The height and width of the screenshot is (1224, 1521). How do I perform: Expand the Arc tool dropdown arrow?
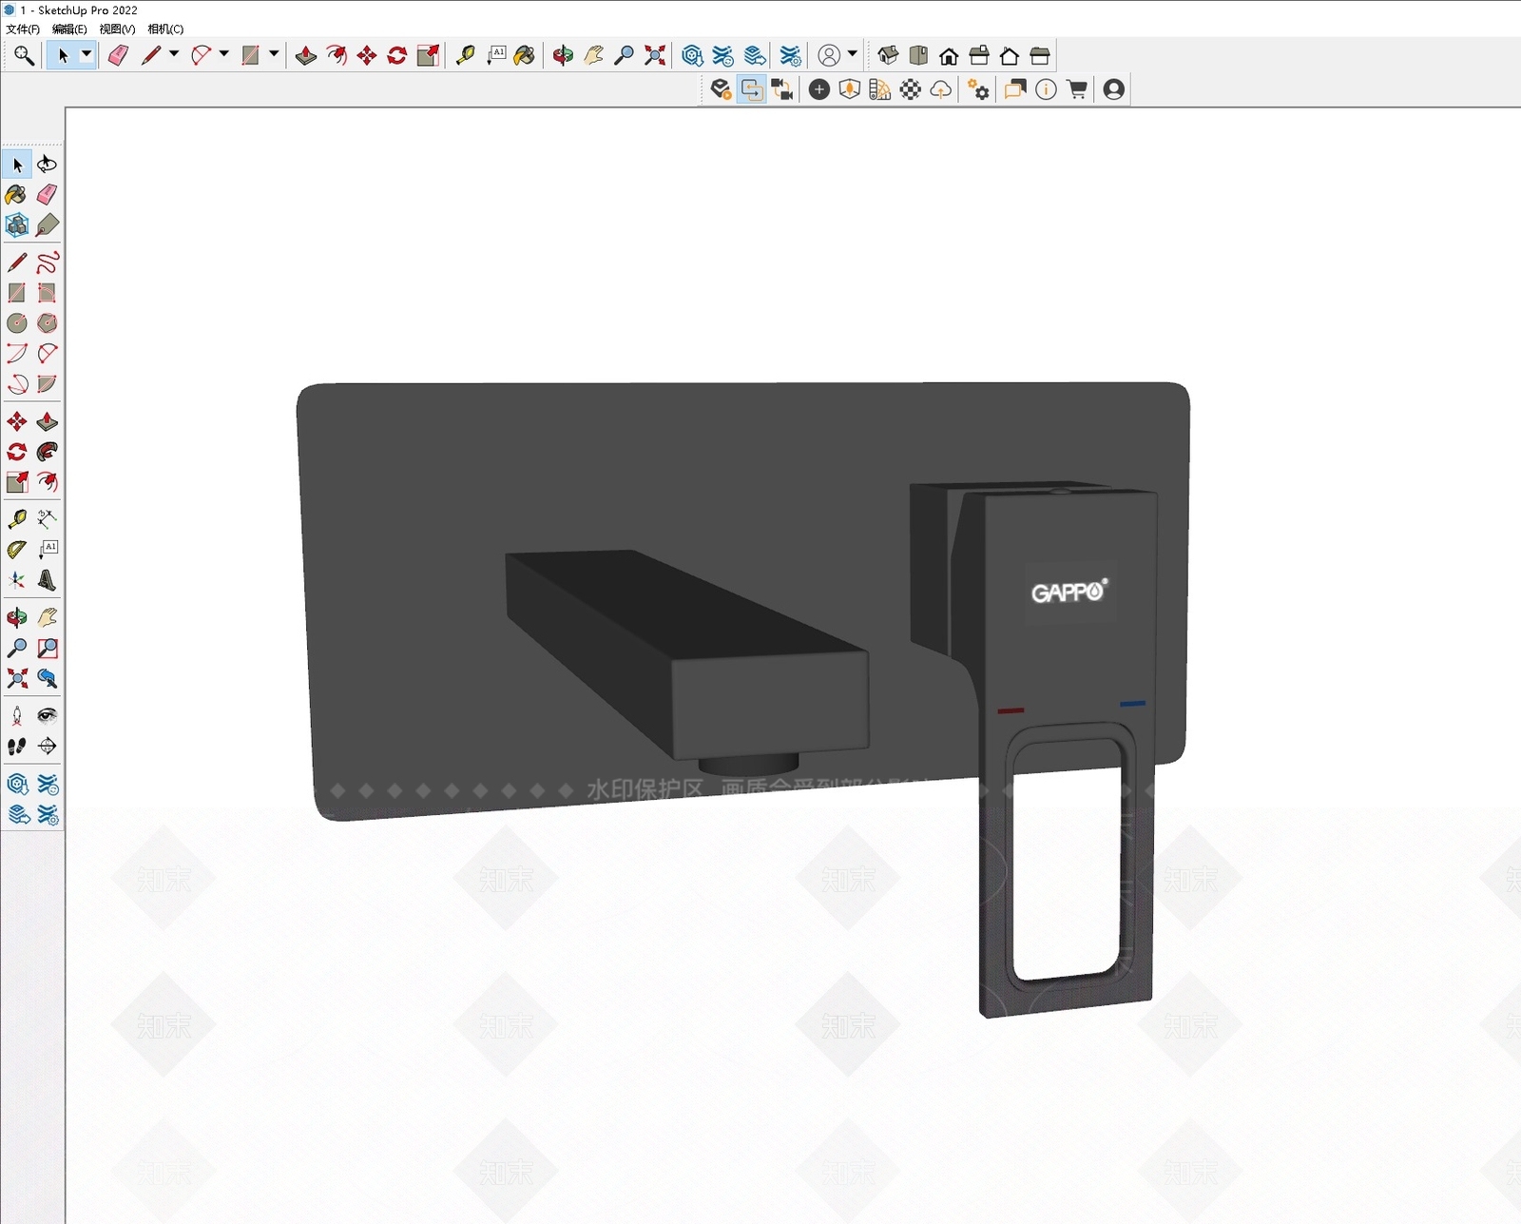tap(224, 54)
